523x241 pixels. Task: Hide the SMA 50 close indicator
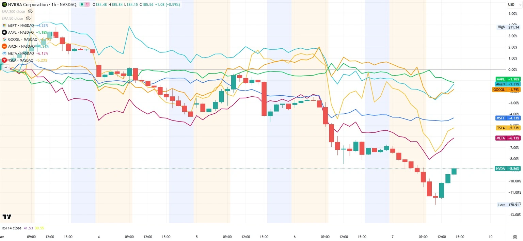click(x=28, y=18)
